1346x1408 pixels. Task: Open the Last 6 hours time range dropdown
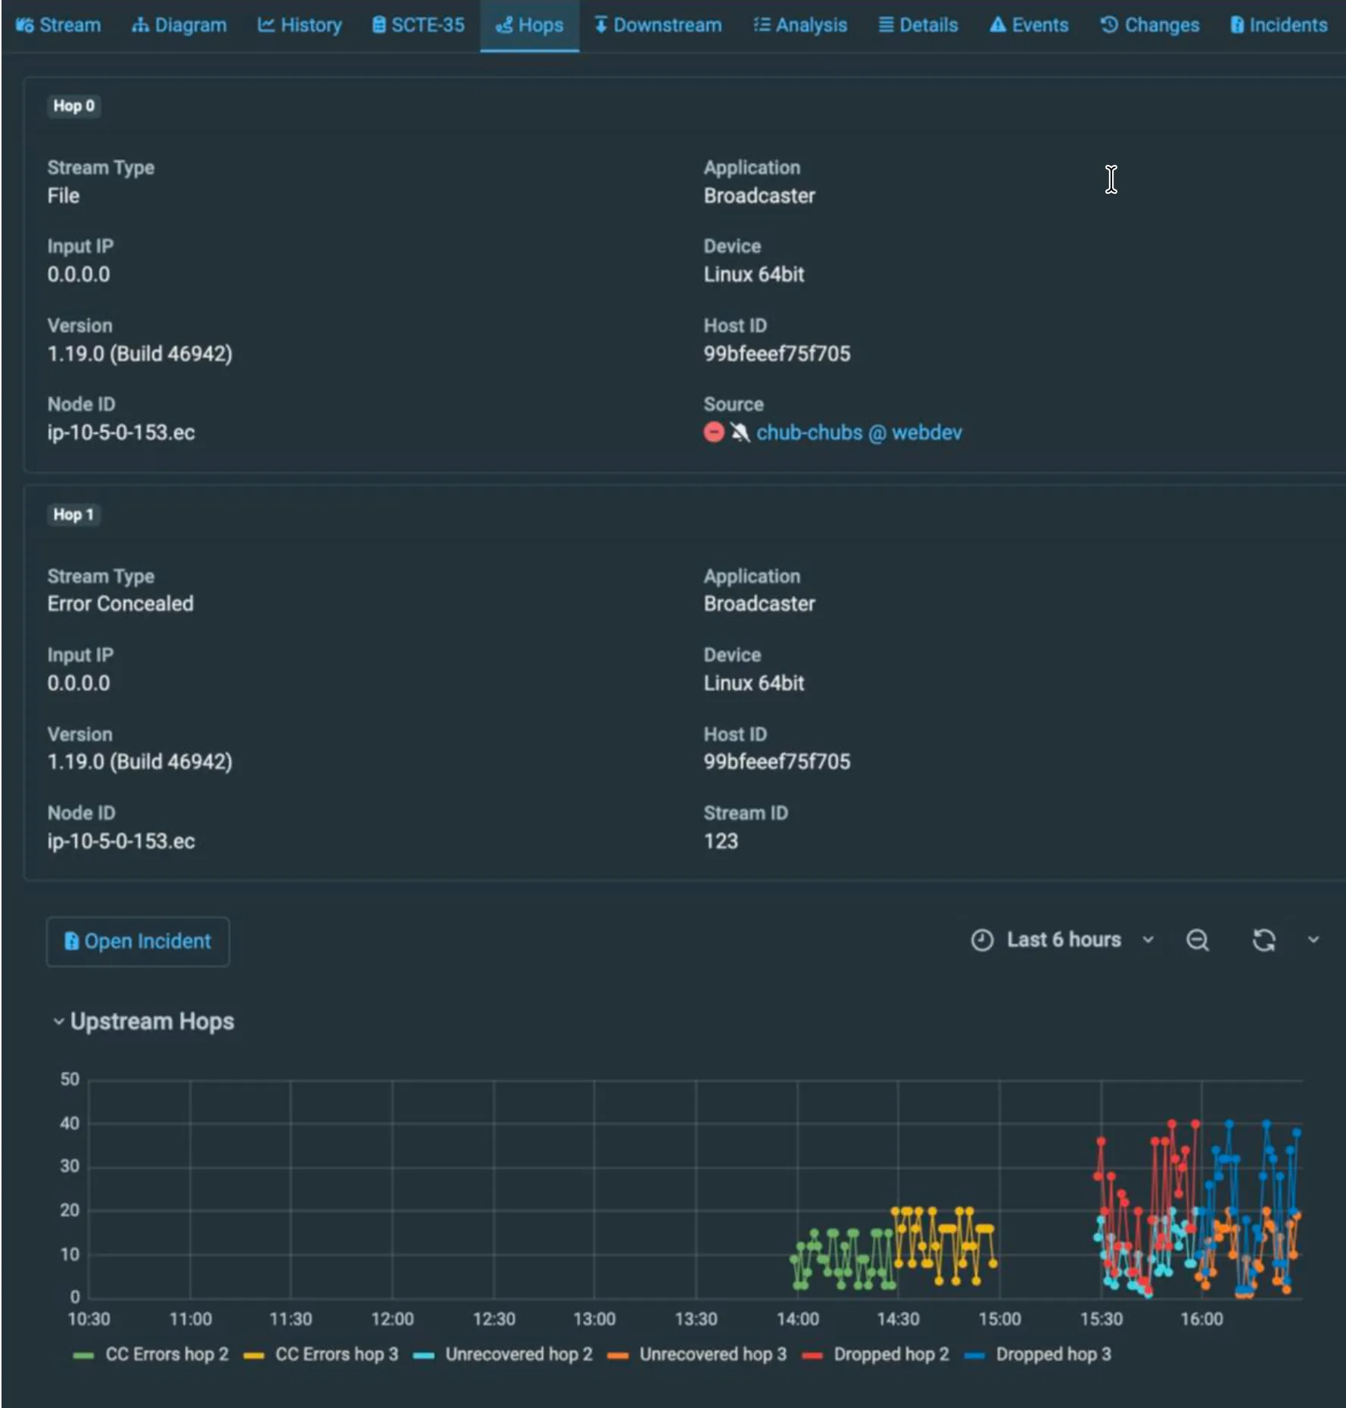[x=1063, y=939]
